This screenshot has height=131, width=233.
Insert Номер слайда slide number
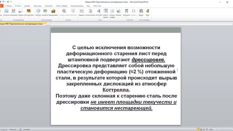coord(112,13)
